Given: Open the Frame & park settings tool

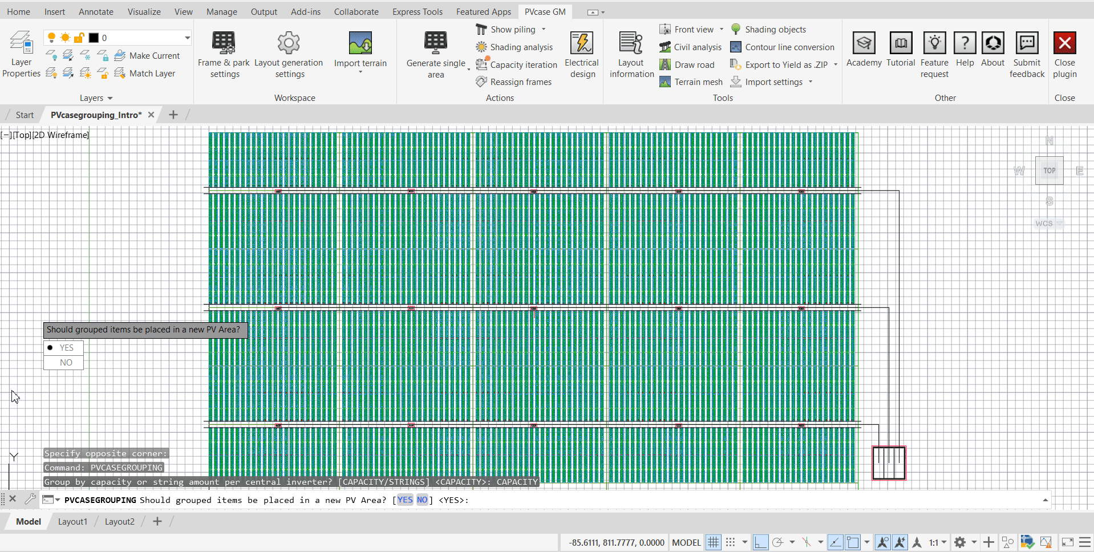Looking at the screenshot, I should pyautogui.click(x=224, y=54).
